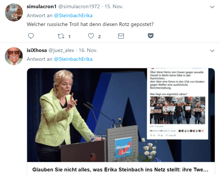Open the 15. Nov. tweet timestamp
This screenshot has height=175, width=220.
[114, 7]
